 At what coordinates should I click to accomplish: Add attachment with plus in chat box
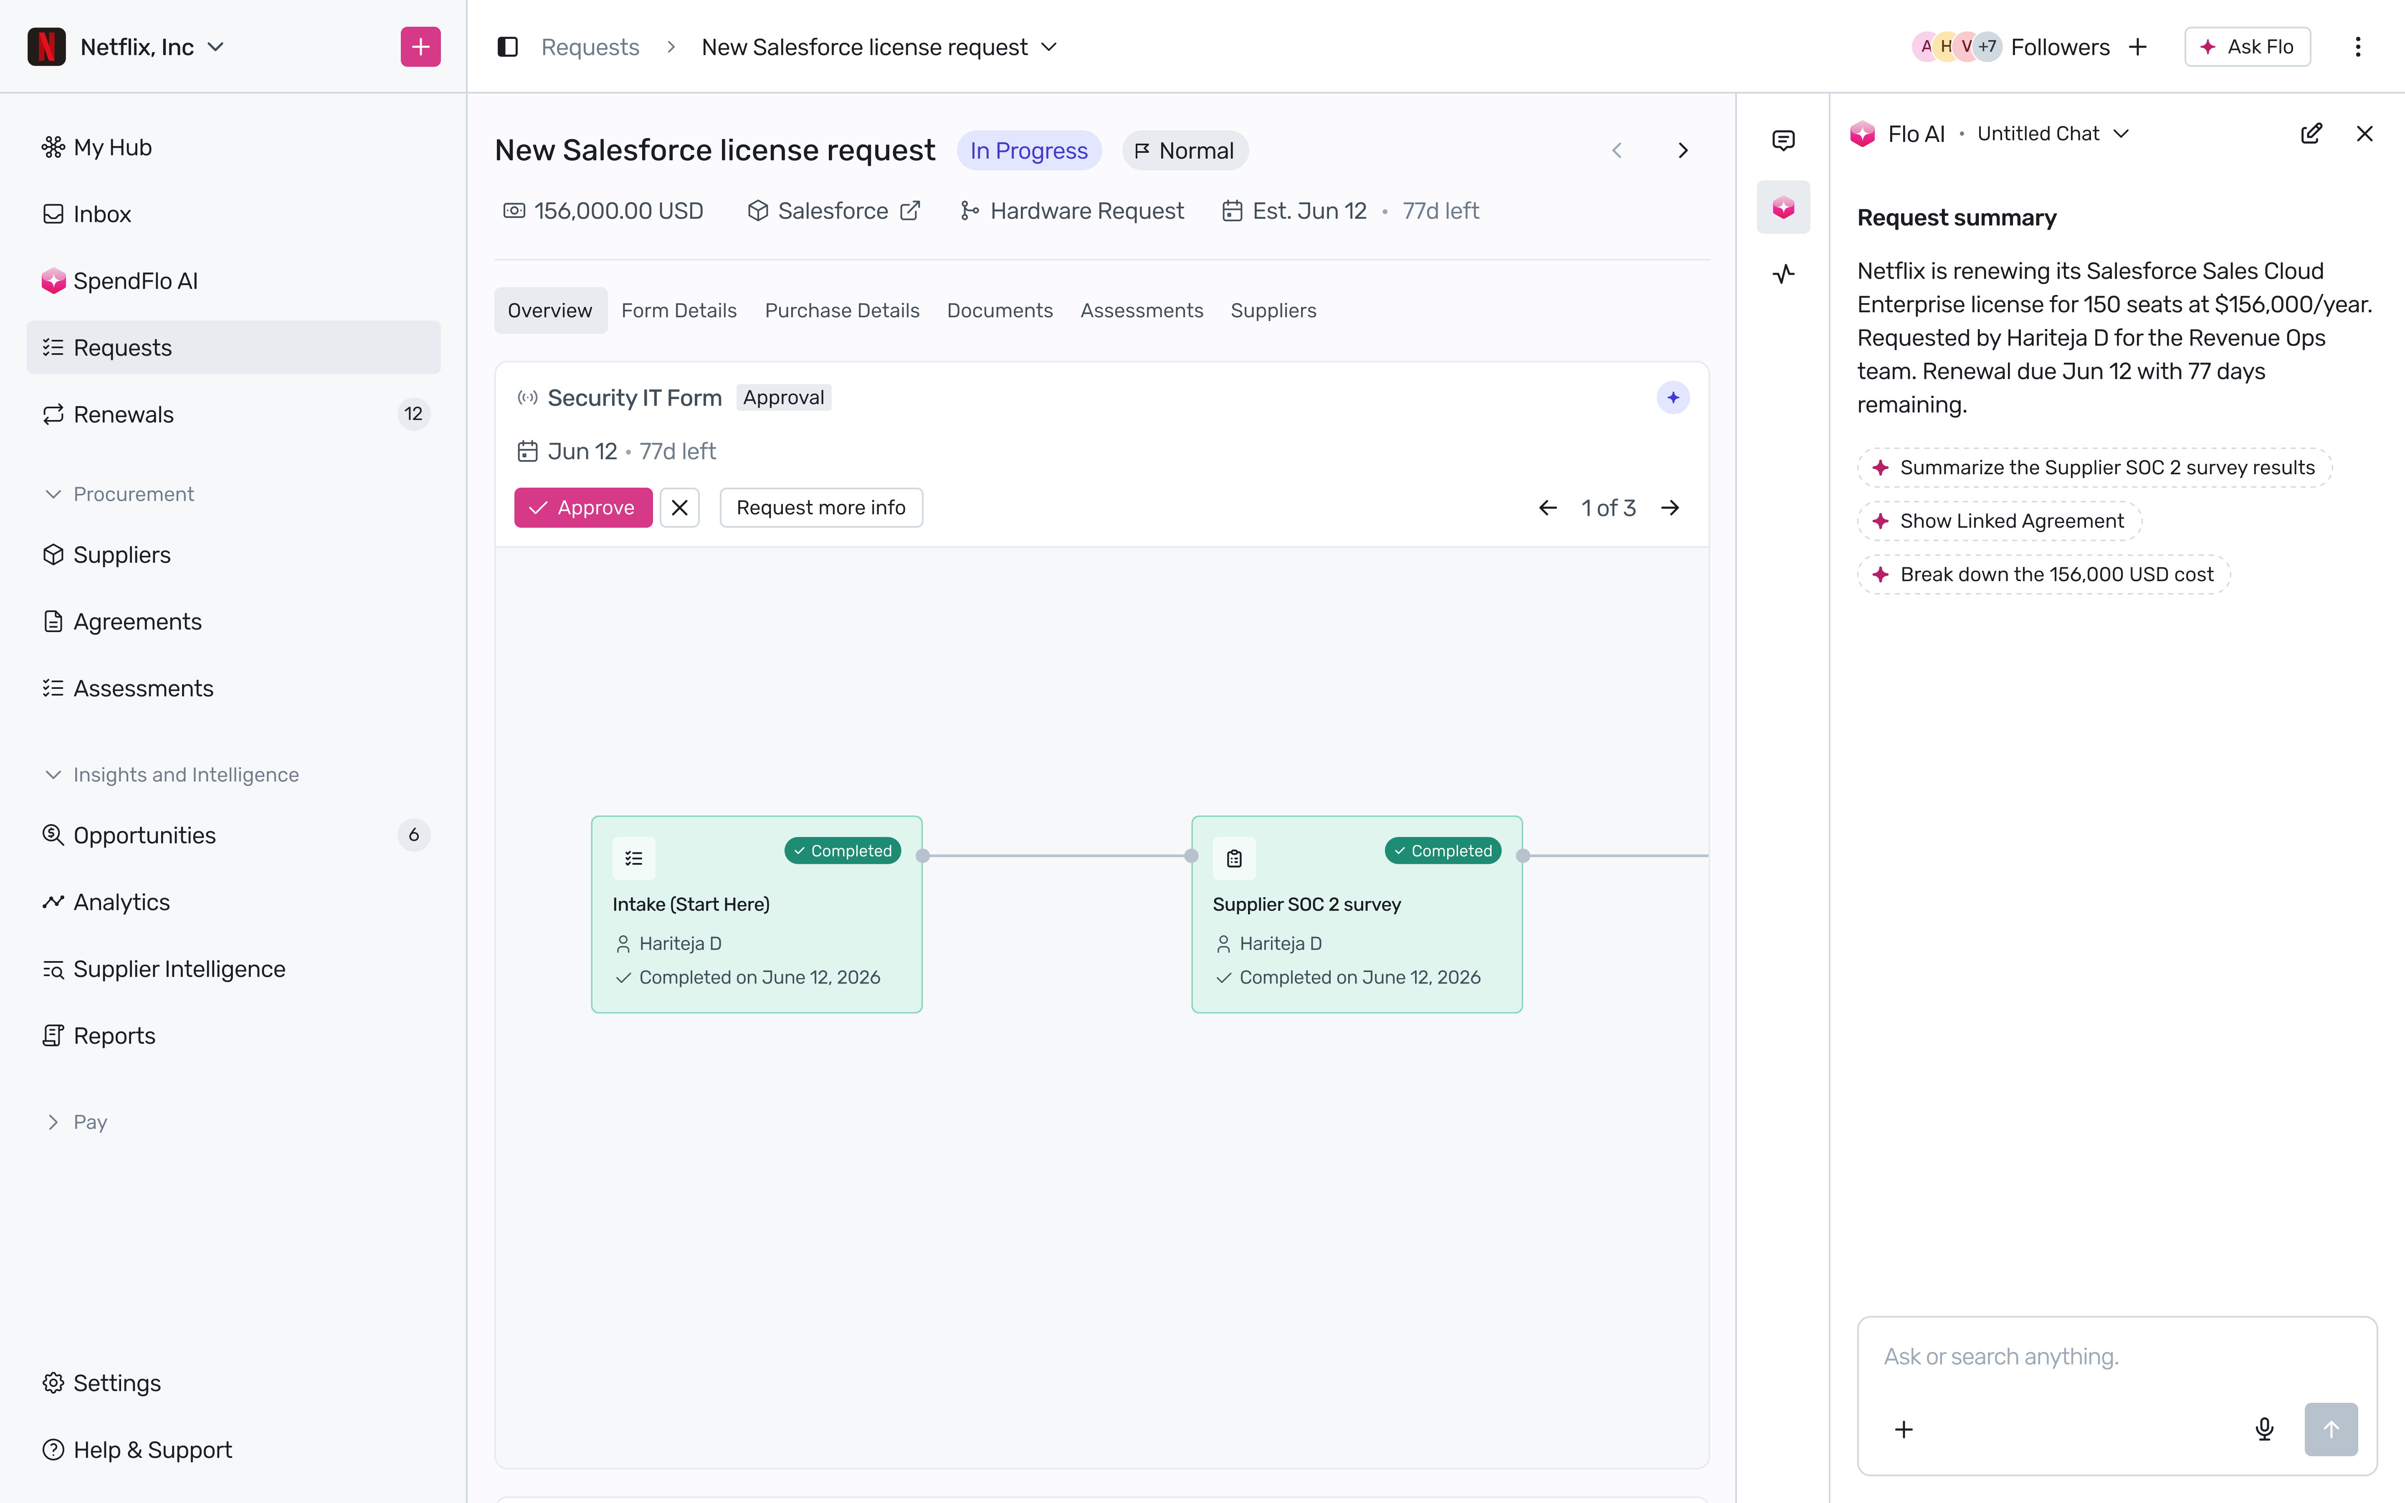1903,1430
